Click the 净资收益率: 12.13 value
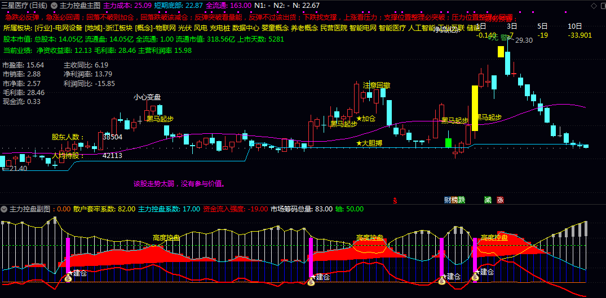 click(64, 51)
